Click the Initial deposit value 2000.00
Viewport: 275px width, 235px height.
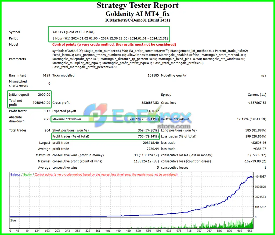44,95
